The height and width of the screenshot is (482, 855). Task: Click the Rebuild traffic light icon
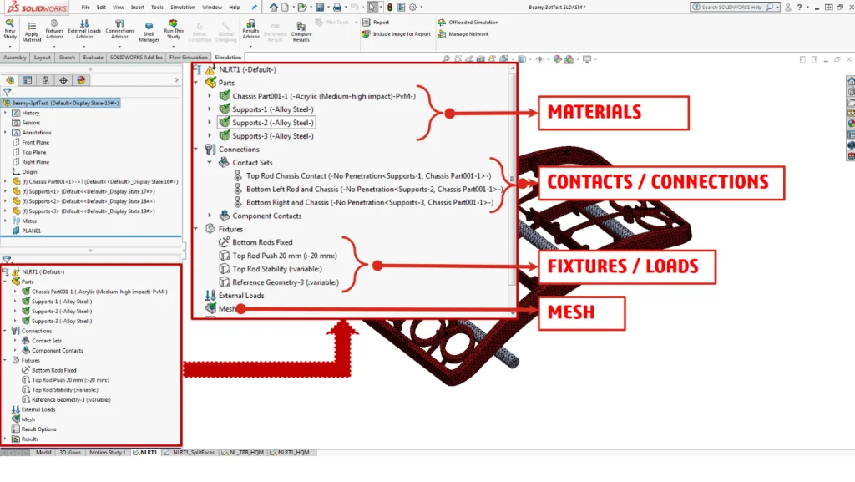pos(390,7)
